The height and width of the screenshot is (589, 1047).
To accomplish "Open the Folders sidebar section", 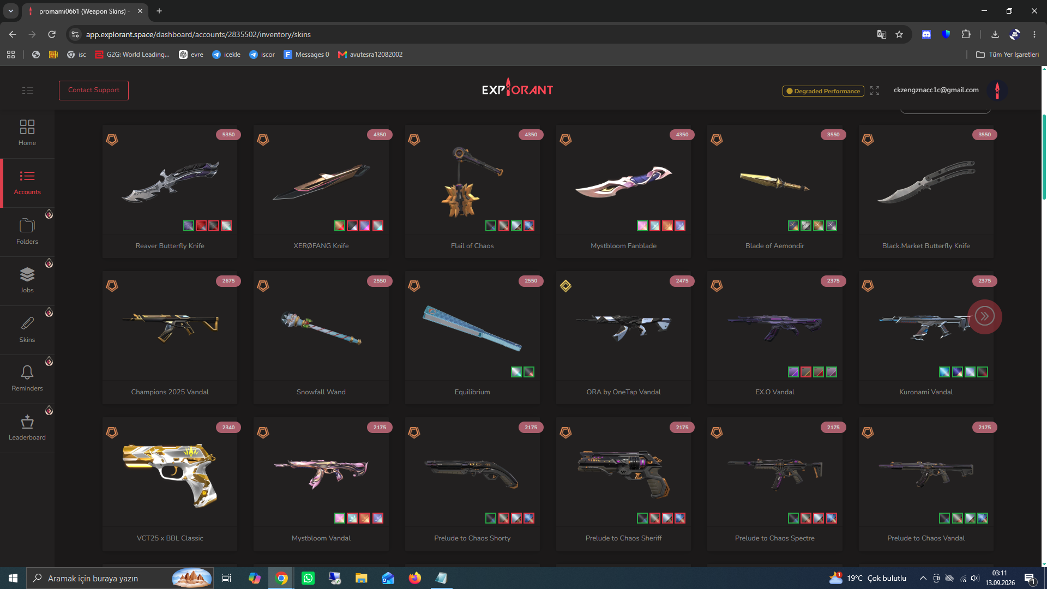I will [27, 232].
